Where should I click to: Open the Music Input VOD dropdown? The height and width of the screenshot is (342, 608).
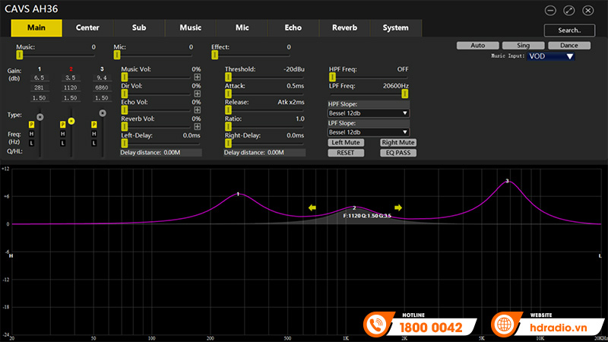pos(551,56)
